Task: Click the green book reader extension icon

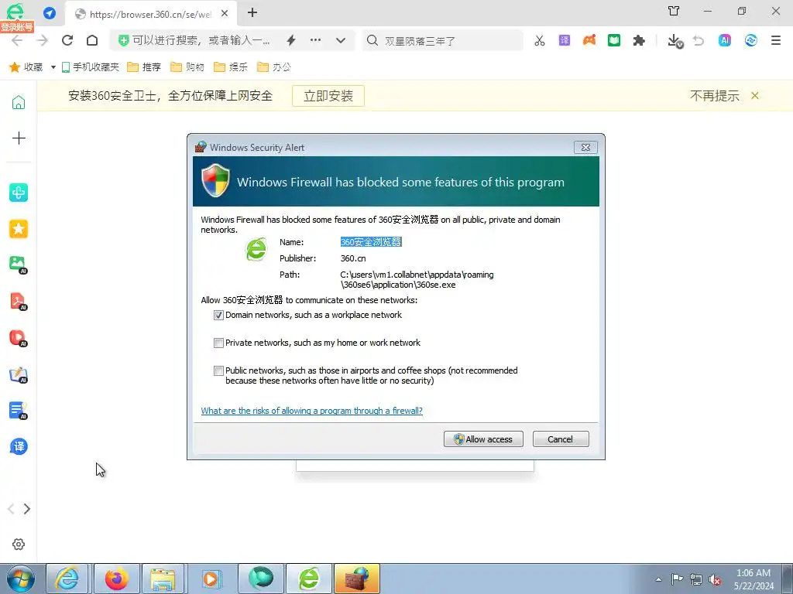Action: (x=614, y=40)
